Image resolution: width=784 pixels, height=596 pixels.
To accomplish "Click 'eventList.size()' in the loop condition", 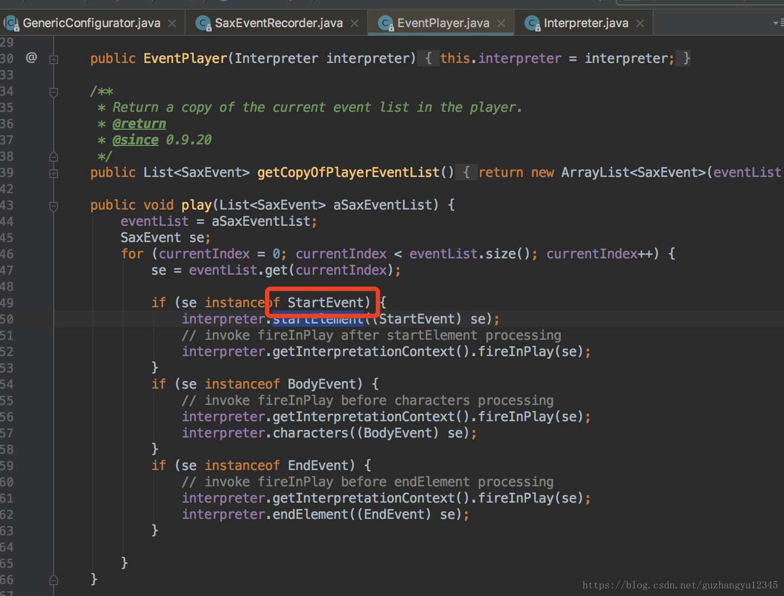I will (470, 254).
